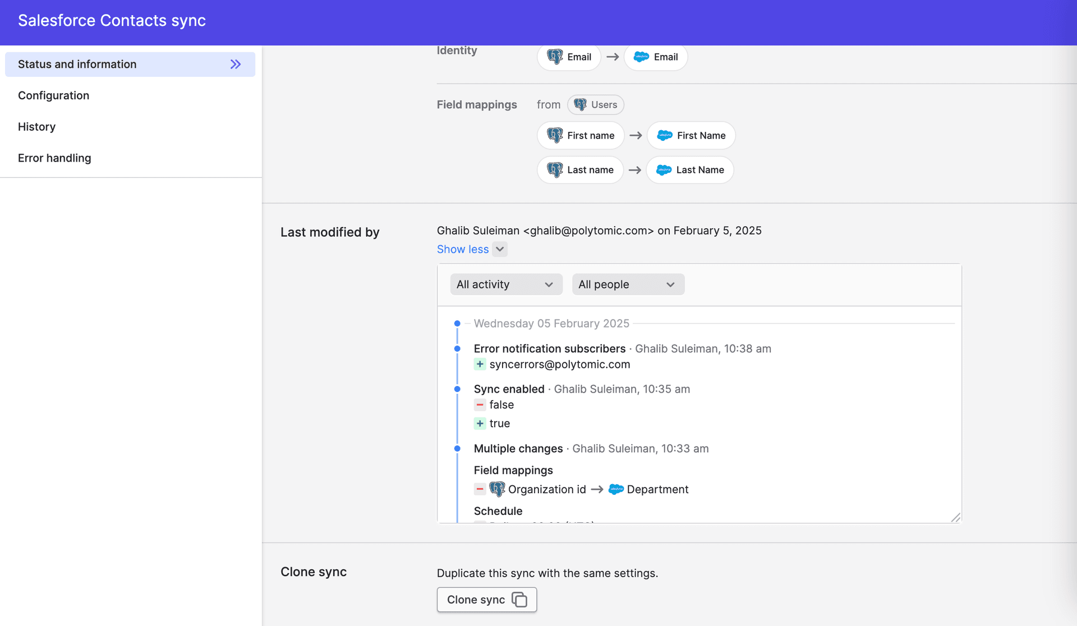Click the Show less link
1077x626 pixels.
[x=462, y=249]
